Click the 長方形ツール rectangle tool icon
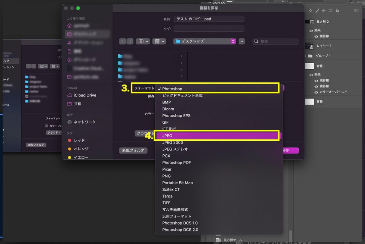The width and height of the screenshot is (365, 244). pyautogui.click(x=218, y=240)
